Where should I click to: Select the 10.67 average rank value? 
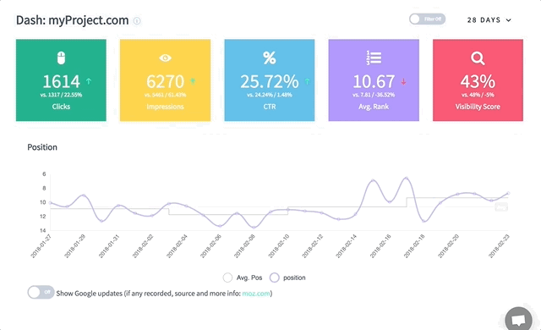(x=374, y=82)
